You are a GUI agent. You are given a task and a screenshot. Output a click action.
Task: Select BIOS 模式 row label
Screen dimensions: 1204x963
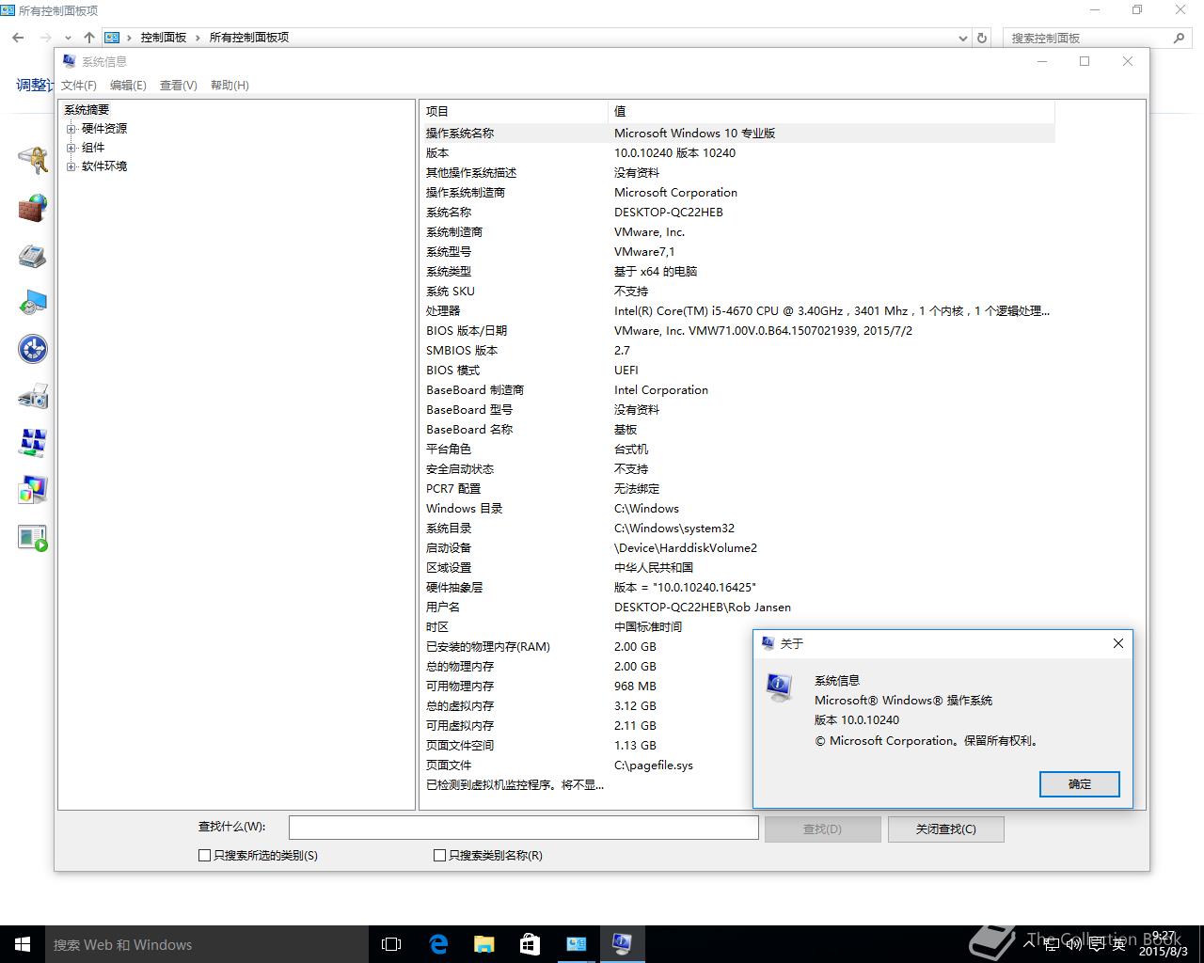[452, 371]
